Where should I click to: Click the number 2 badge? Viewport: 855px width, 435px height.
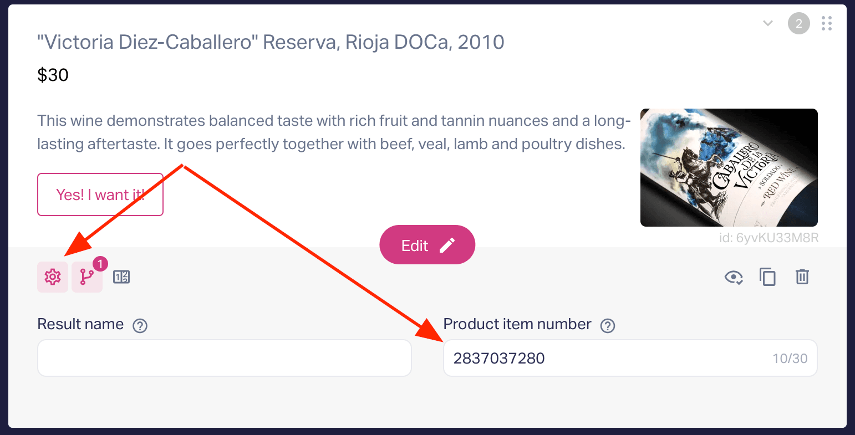(799, 23)
